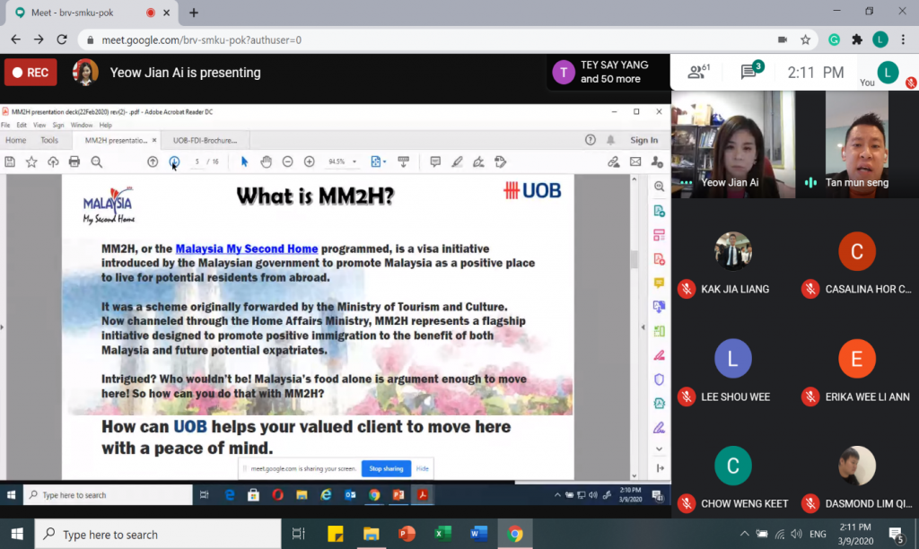
Task: Reload the Meet page
Action: [x=62, y=39]
